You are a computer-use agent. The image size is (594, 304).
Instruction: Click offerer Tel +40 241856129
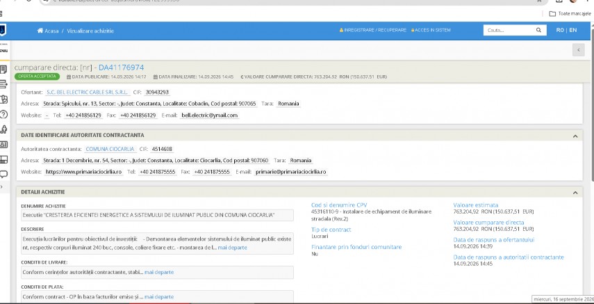(x=83, y=115)
